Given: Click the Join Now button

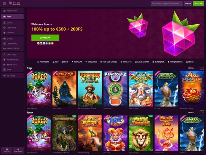Looking at the screenshot, I should coord(45,38).
